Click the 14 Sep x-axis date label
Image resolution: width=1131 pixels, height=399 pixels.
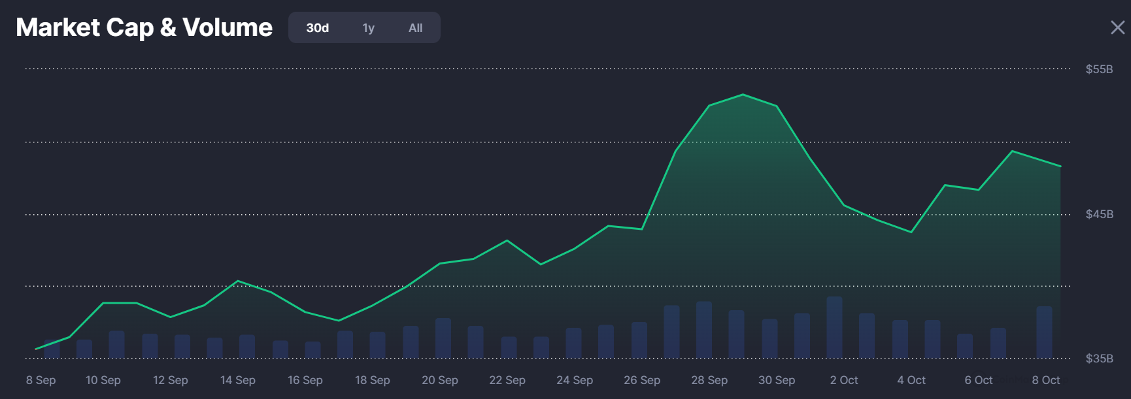pos(238,380)
